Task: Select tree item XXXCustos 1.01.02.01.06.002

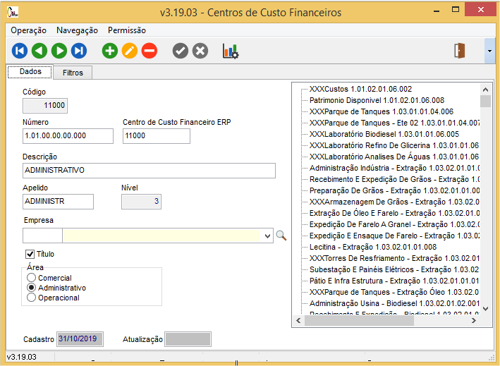Action: pos(360,89)
